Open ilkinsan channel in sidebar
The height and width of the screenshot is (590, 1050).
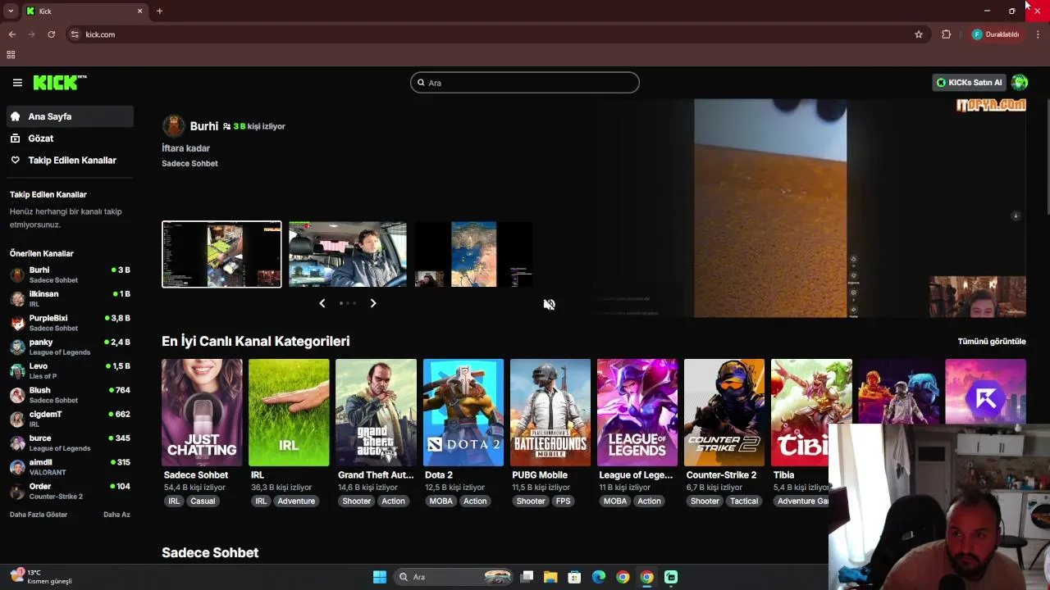pyautogui.click(x=71, y=298)
